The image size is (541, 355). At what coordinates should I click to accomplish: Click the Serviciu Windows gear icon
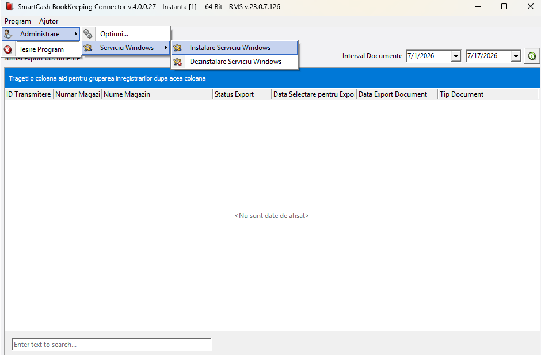click(88, 48)
